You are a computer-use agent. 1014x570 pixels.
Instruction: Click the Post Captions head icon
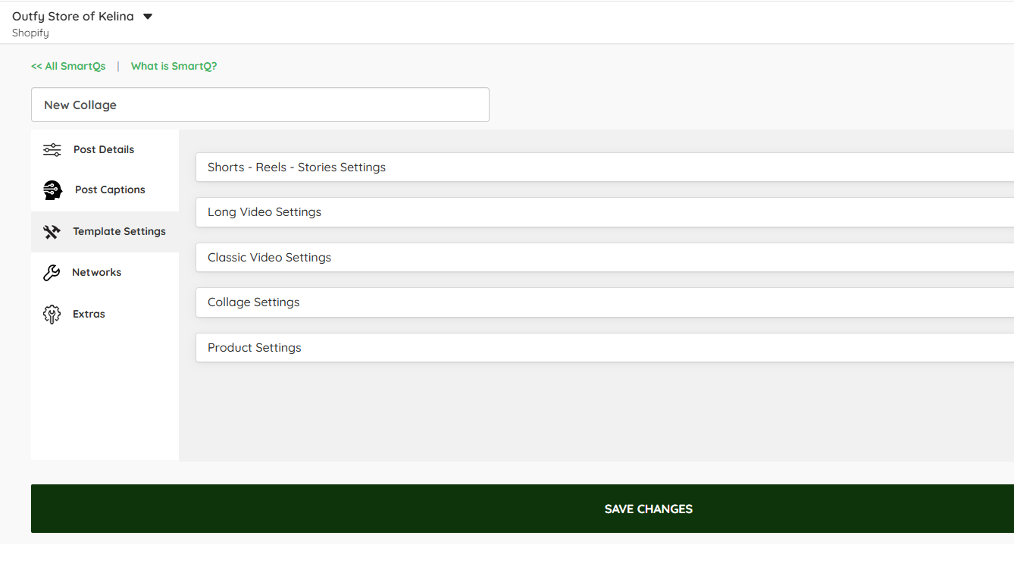click(x=52, y=189)
